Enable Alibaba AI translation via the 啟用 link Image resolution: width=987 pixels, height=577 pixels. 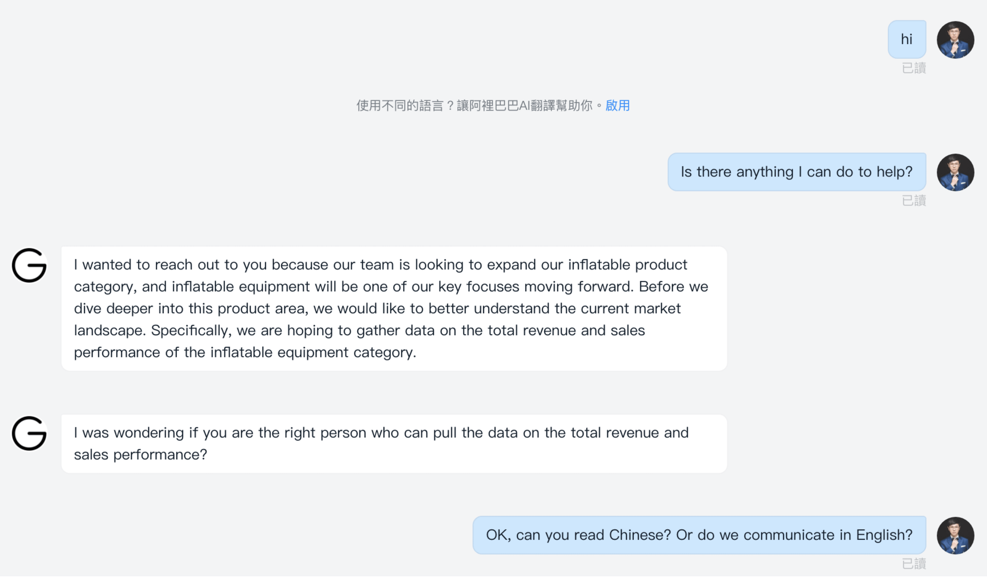tap(617, 105)
